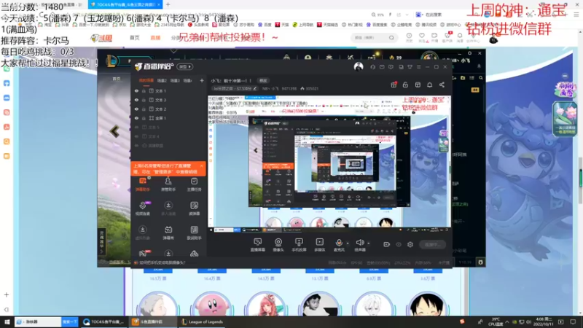Show the hidden 文本 4 layer
The width and height of the screenshot is (583, 328).
[136, 136]
